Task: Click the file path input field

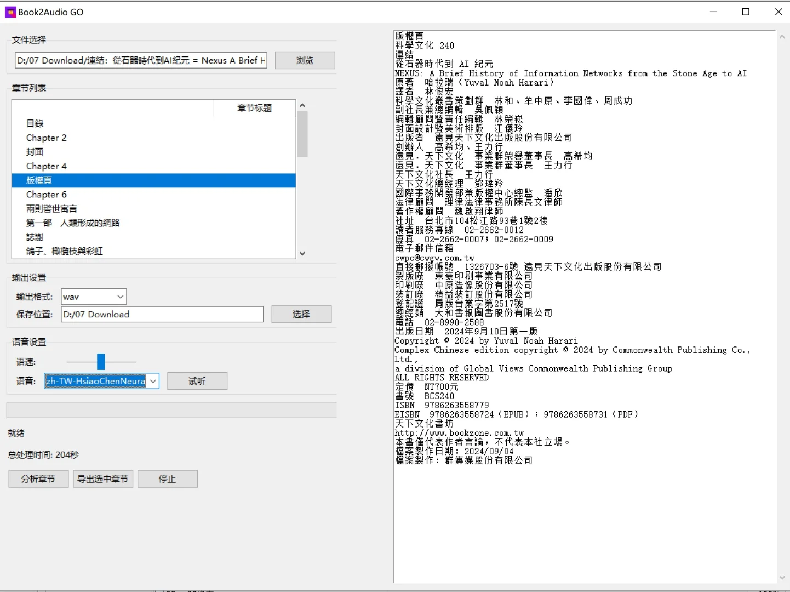Action: pos(141,60)
